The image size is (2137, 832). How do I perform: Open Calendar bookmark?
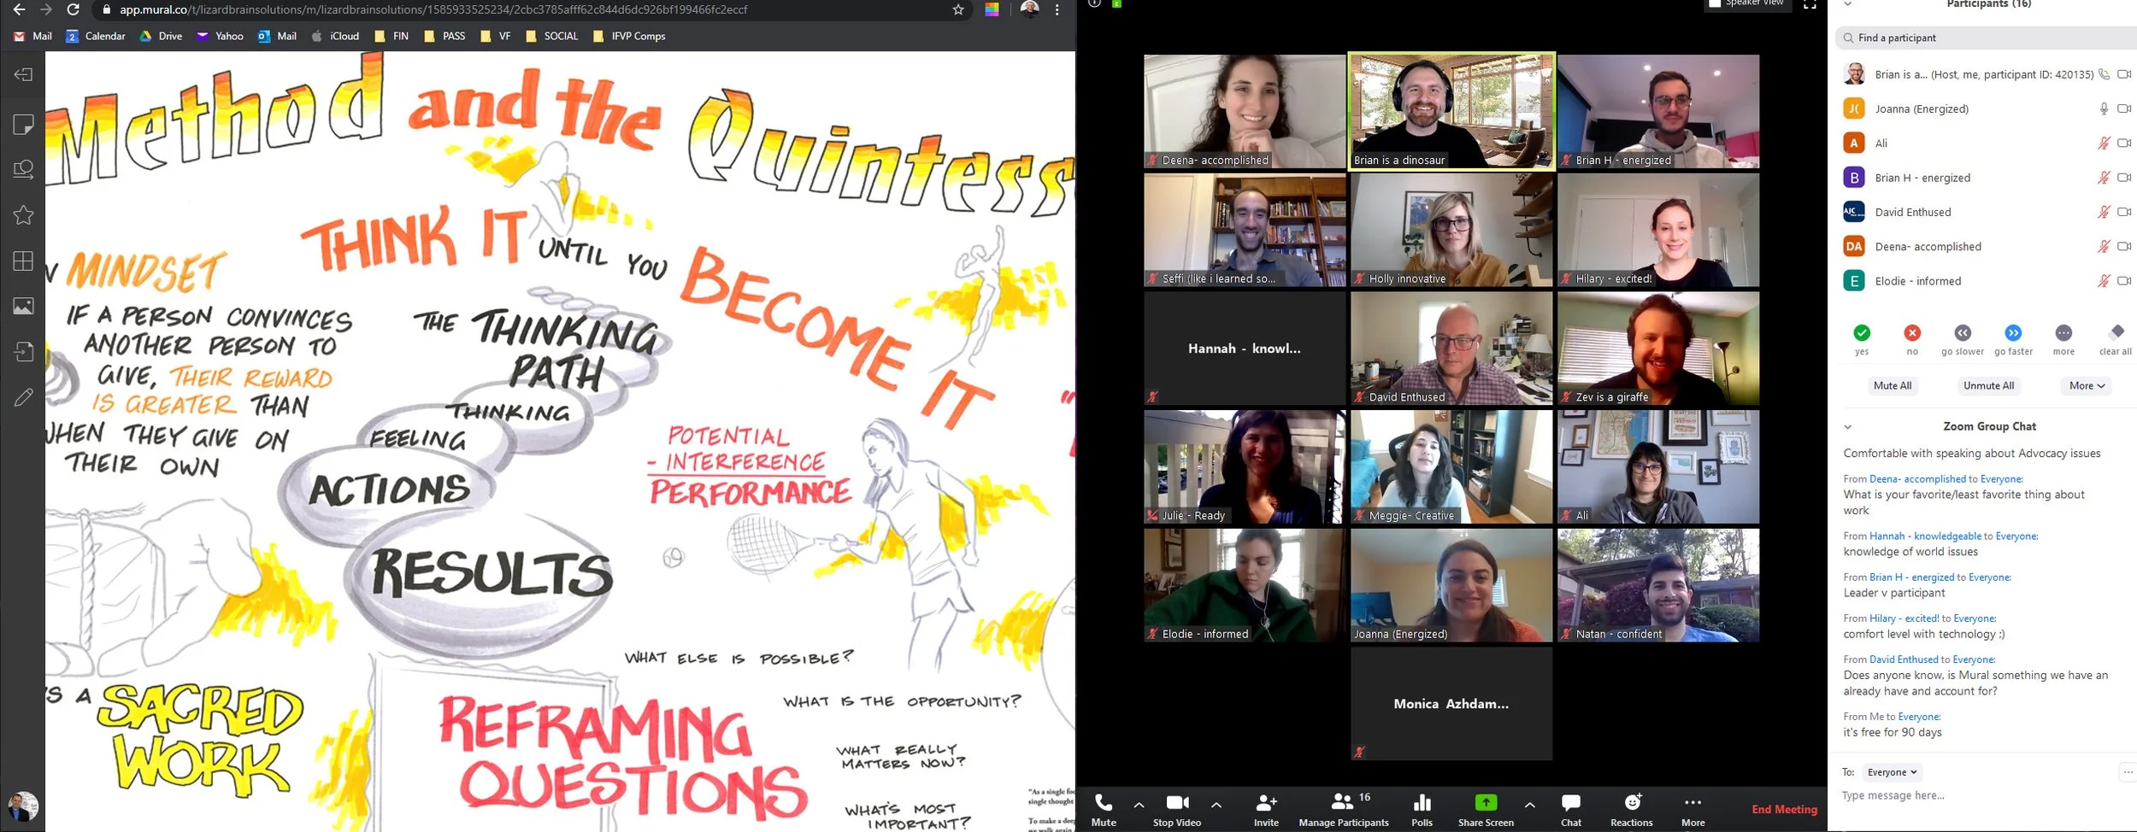(96, 36)
